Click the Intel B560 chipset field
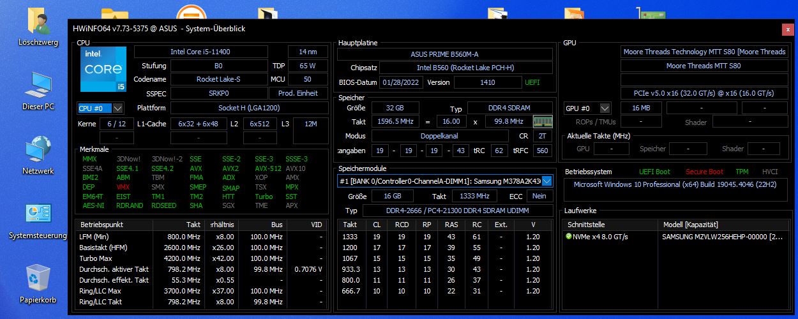Viewport: 798px width, 319px height. pyautogui.click(x=467, y=68)
